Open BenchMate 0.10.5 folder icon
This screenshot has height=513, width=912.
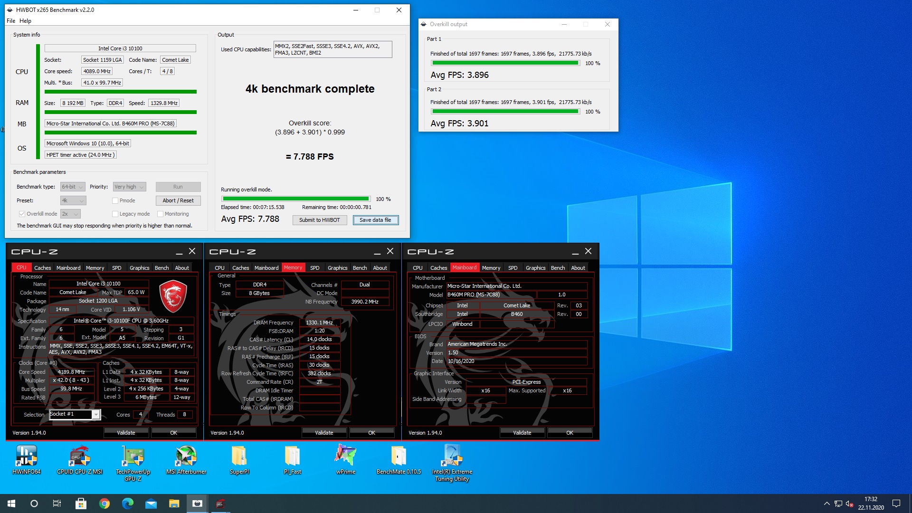click(399, 459)
